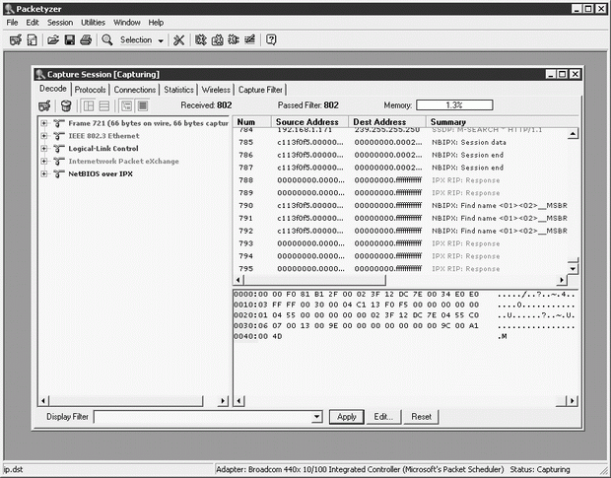Viewport: 611px width, 478px height.
Task: Click the magnifying glass search icon
Action: click(106, 39)
